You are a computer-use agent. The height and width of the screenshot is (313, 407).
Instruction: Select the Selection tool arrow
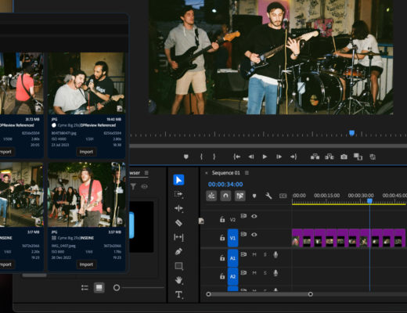coord(178,180)
